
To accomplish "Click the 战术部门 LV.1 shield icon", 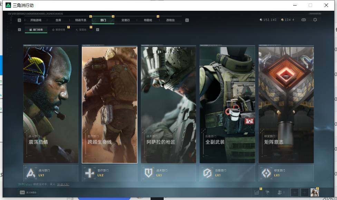I will pyautogui.click(x=148, y=173).
